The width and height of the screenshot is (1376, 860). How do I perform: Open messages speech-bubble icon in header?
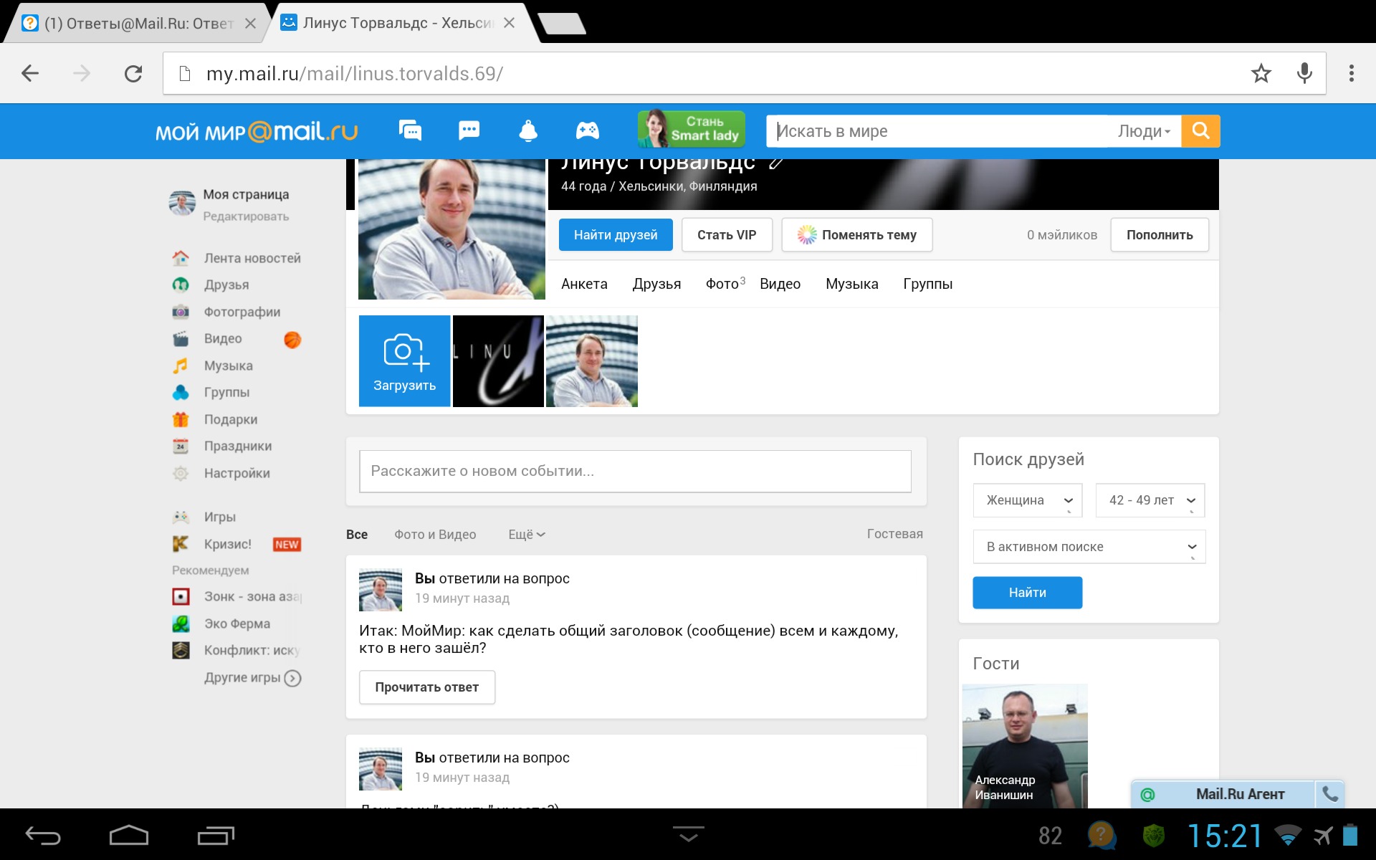click(469, 130)
